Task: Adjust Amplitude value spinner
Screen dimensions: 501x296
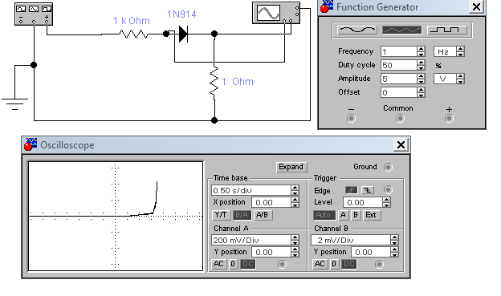Action: 422,79
